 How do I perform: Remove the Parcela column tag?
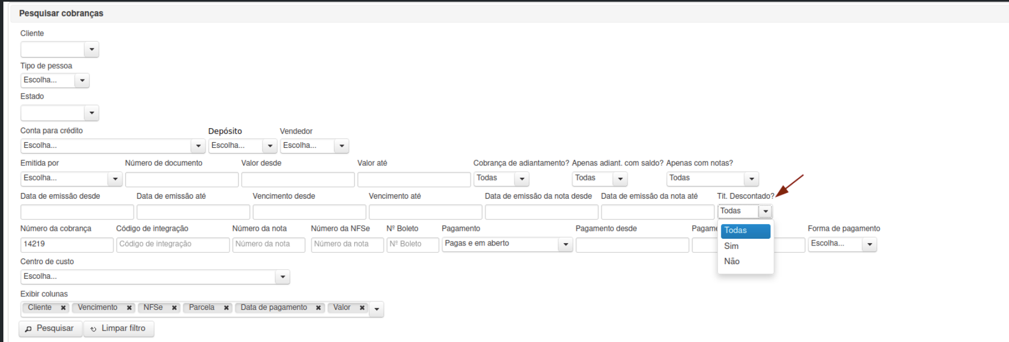(226, 308)
